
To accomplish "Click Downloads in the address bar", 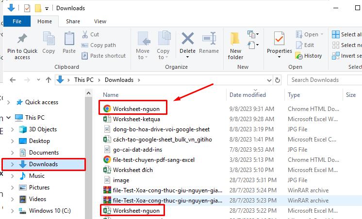I will [x=119, y=80].
